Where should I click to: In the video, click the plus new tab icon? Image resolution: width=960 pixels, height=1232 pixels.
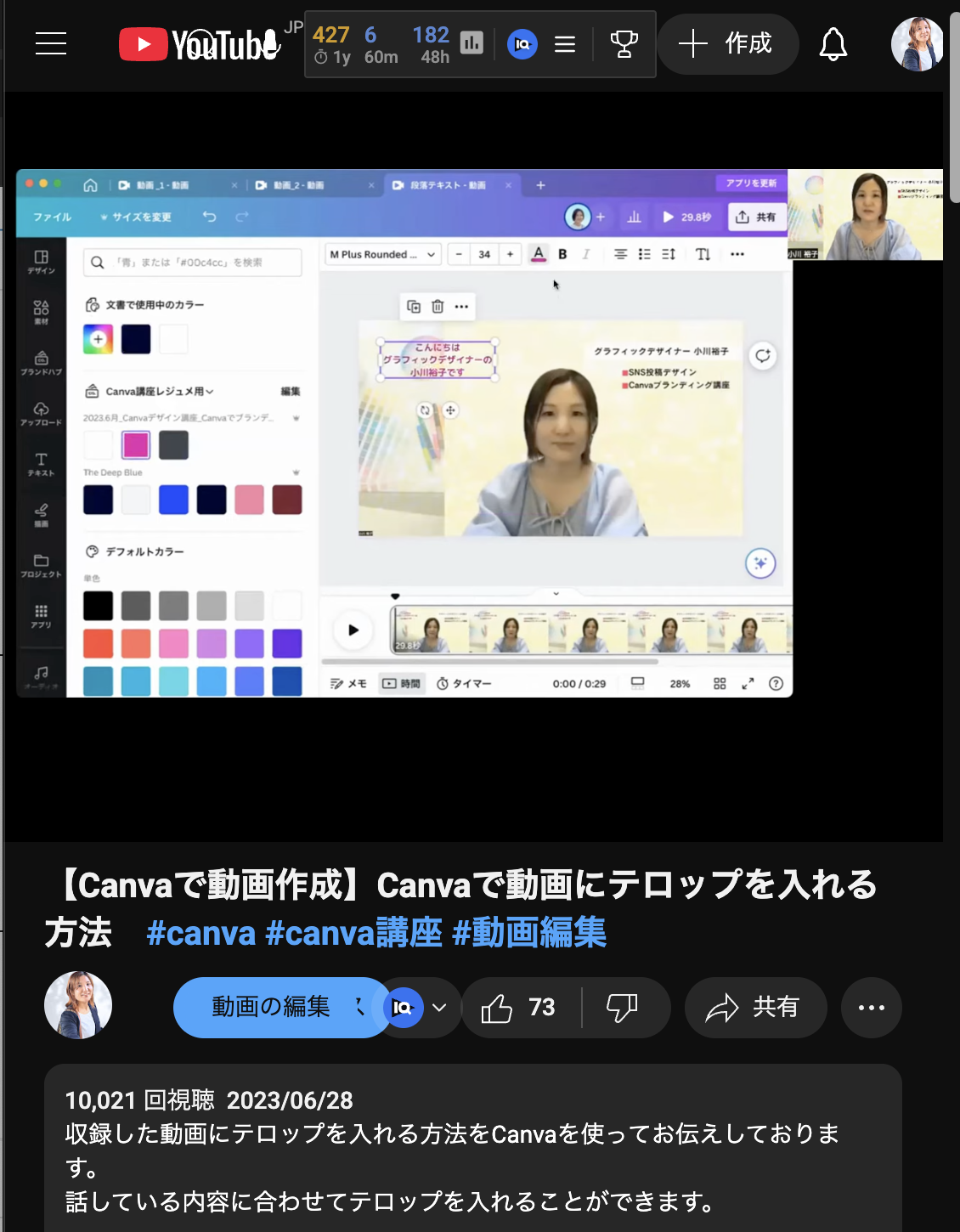(540, 184)
